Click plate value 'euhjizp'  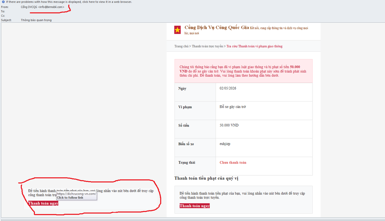[225, 144]
